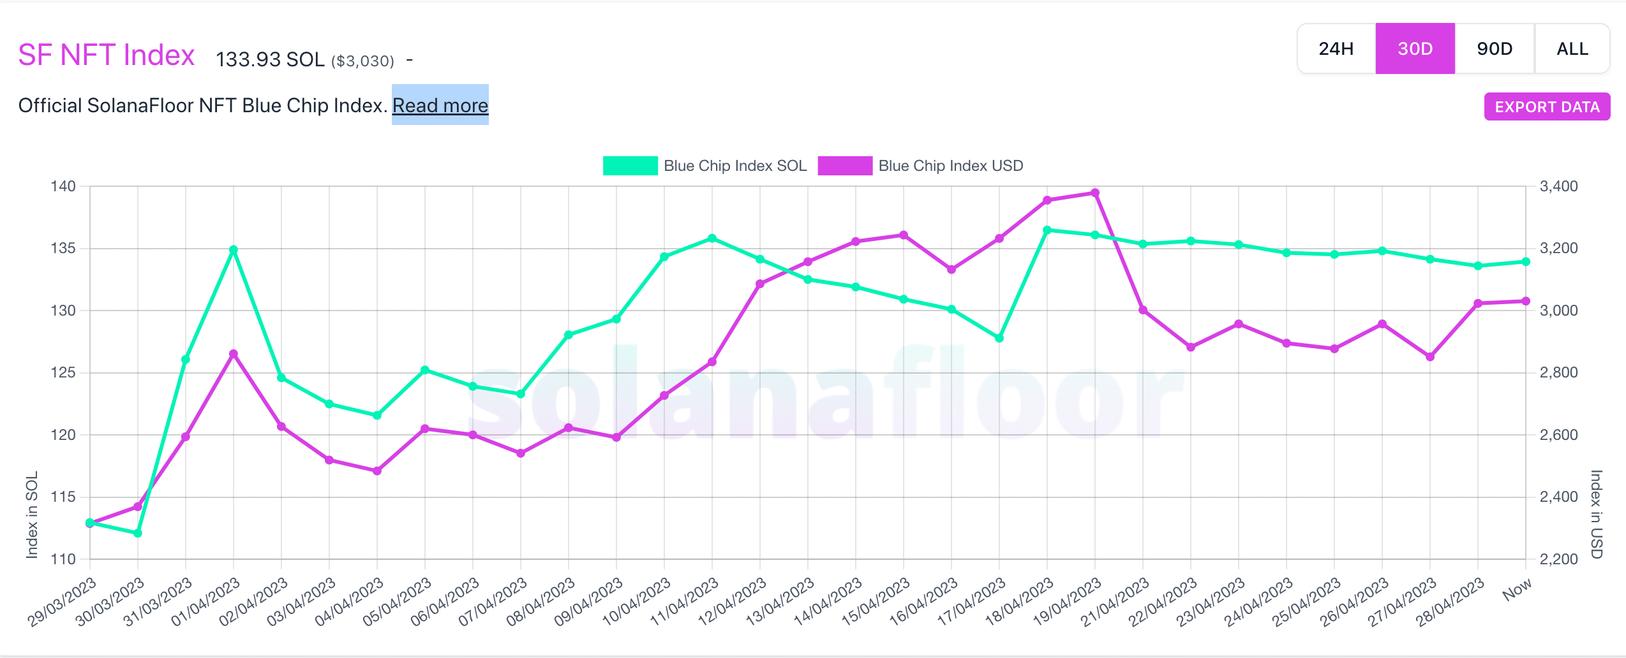Screen dimensions: 1626x658
Task: Click the Blue Chip Index USD legend label
Action: (951, 166)
